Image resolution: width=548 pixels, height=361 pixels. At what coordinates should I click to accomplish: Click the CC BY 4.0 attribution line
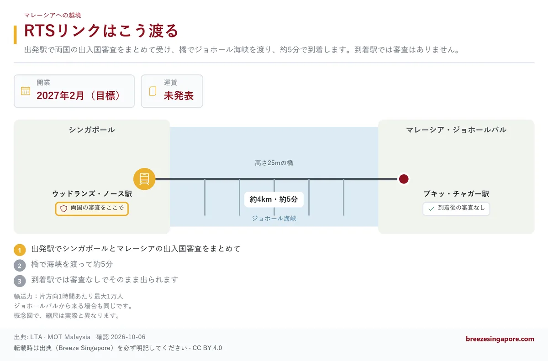(x=118, y=348)
